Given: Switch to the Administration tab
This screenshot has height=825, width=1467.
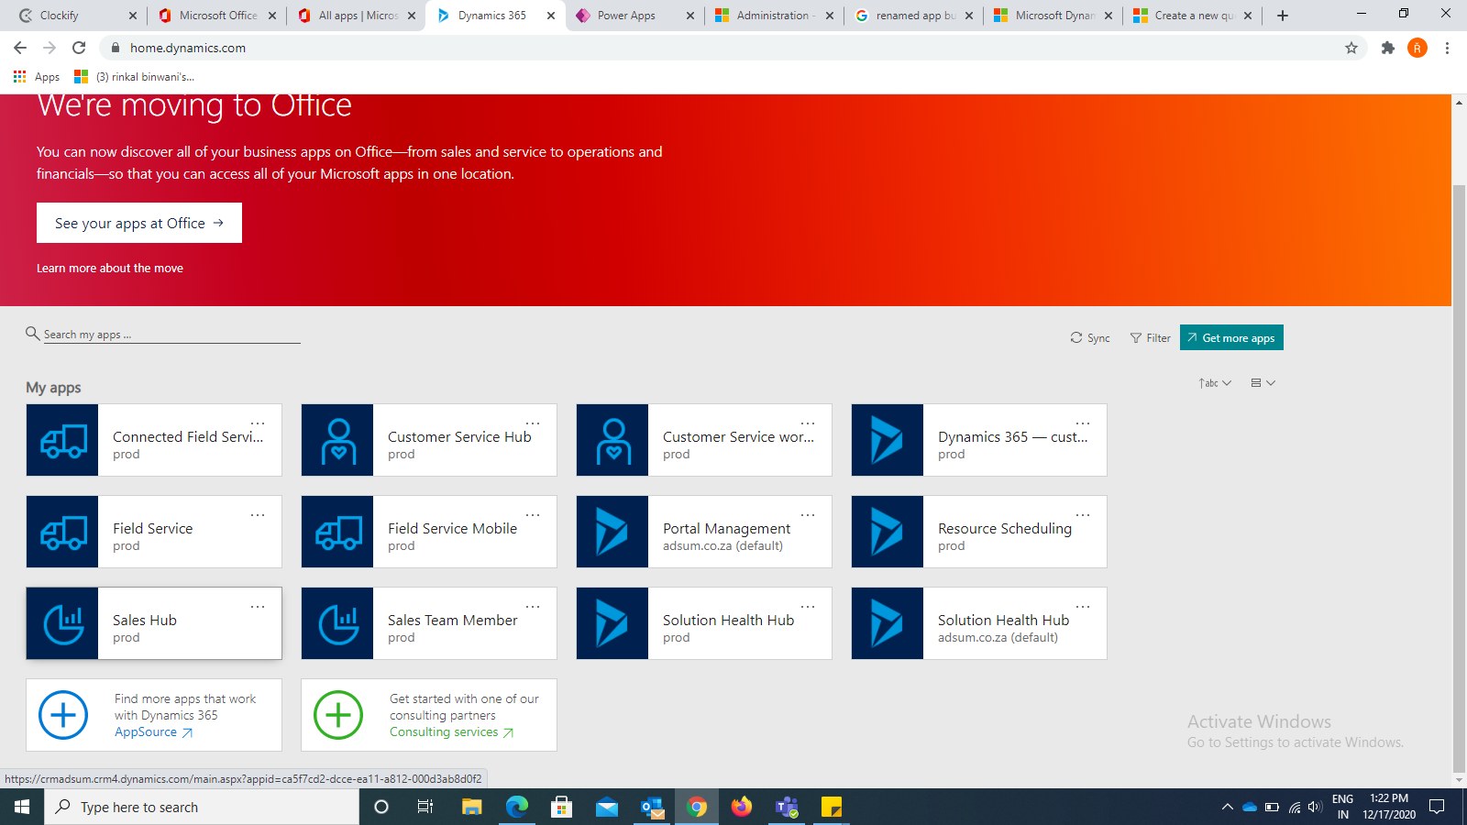Looking at the screenshot, I should pyautogui.click(x=774, y=16).
